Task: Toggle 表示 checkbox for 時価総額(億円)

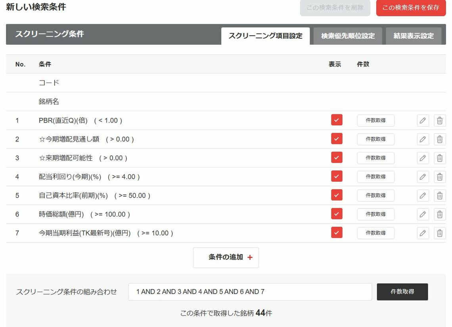Action: (337, 214)
